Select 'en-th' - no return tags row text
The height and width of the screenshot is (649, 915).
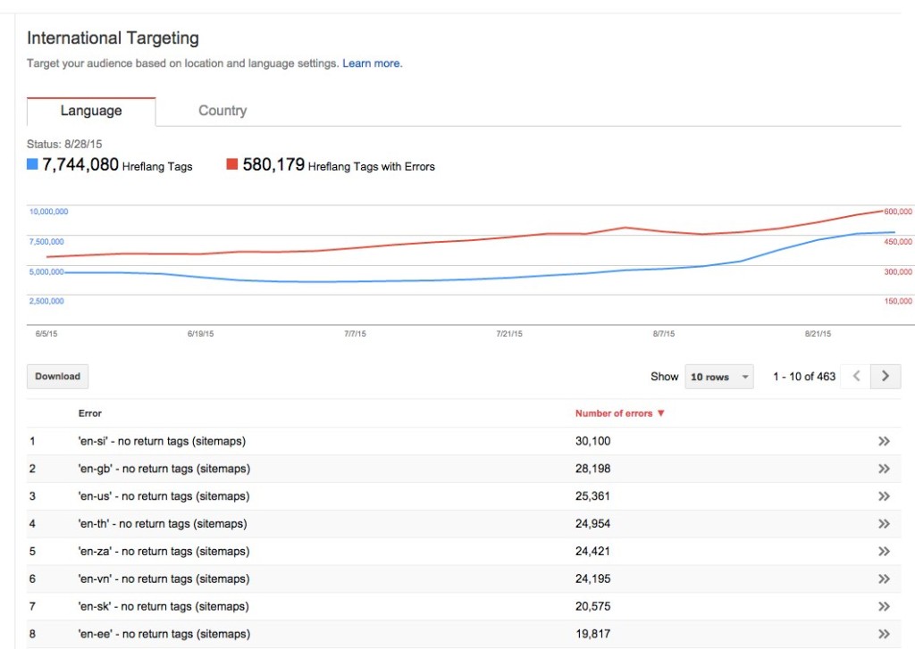[x=163, y=524]
